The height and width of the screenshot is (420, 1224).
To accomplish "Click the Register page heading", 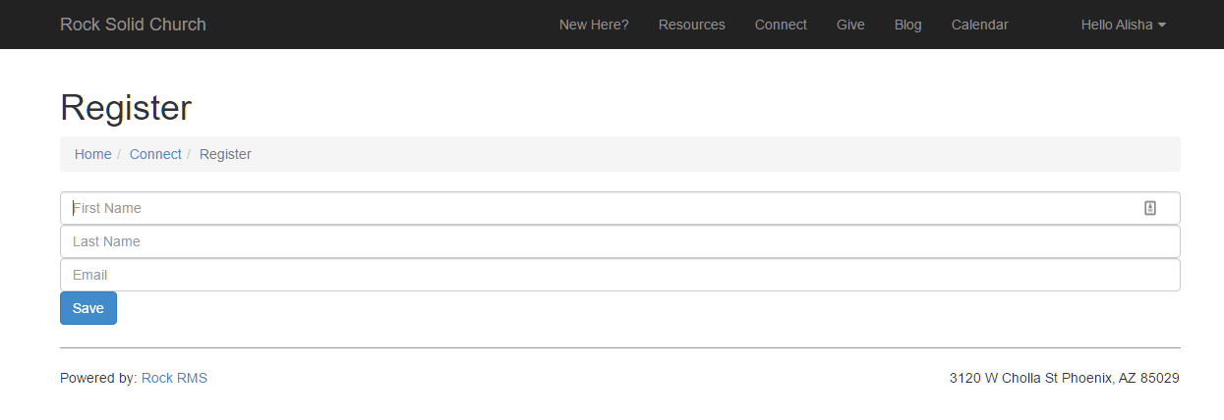I will tap(126, 108).
